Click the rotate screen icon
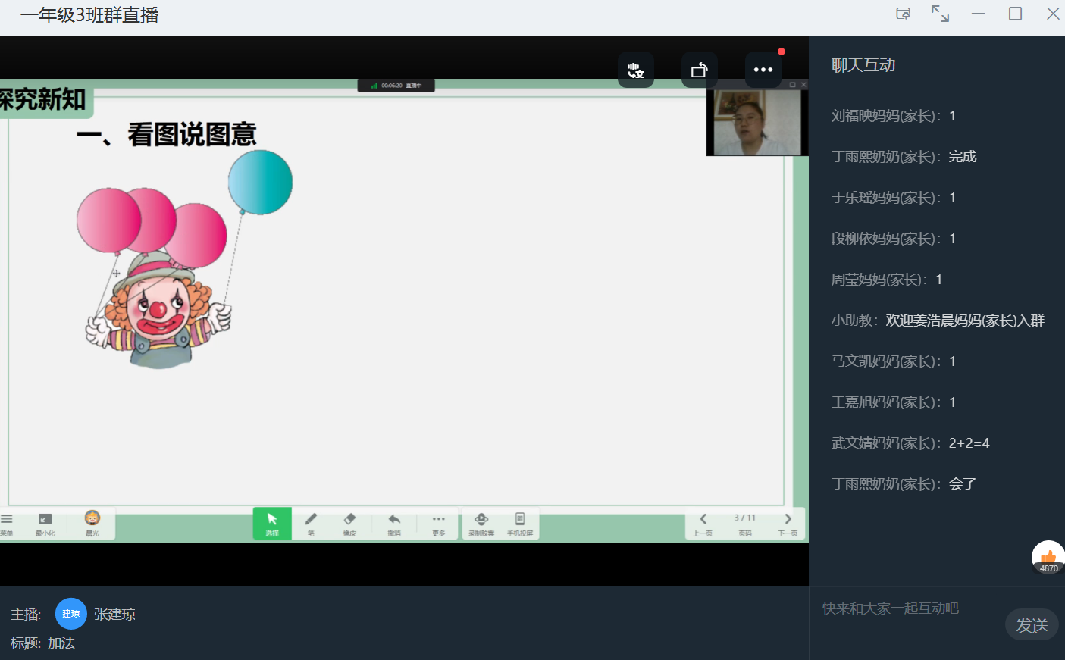 pos(699,70)
